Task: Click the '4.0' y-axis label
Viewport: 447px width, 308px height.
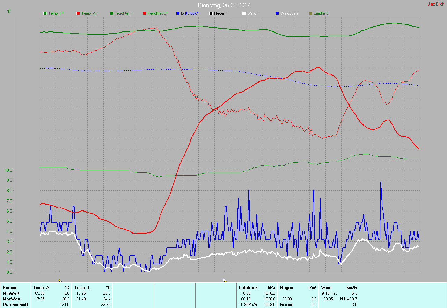Action: pyautogui.click(x=9, y=231)
